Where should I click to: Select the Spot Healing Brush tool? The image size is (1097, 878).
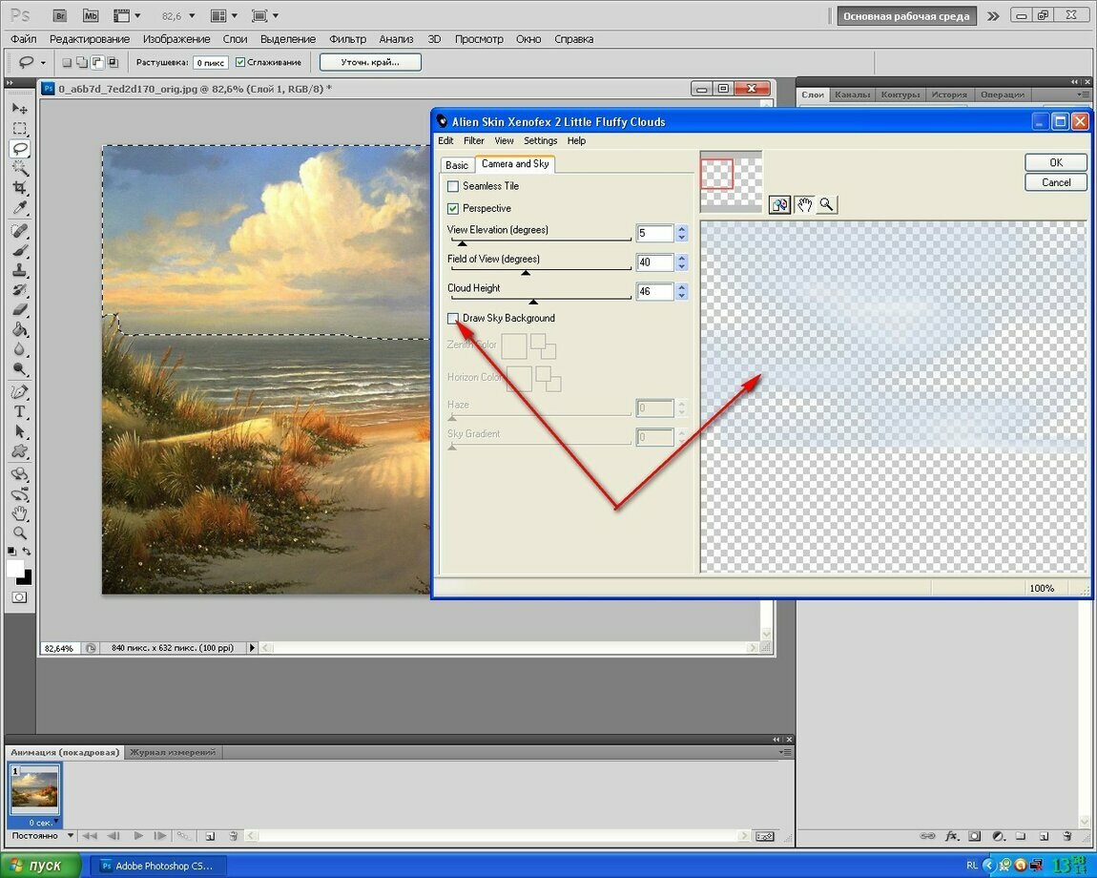point(20,230)
